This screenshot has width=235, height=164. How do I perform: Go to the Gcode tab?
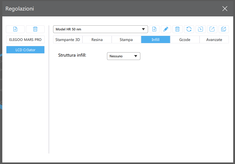(x=185, y=40)
